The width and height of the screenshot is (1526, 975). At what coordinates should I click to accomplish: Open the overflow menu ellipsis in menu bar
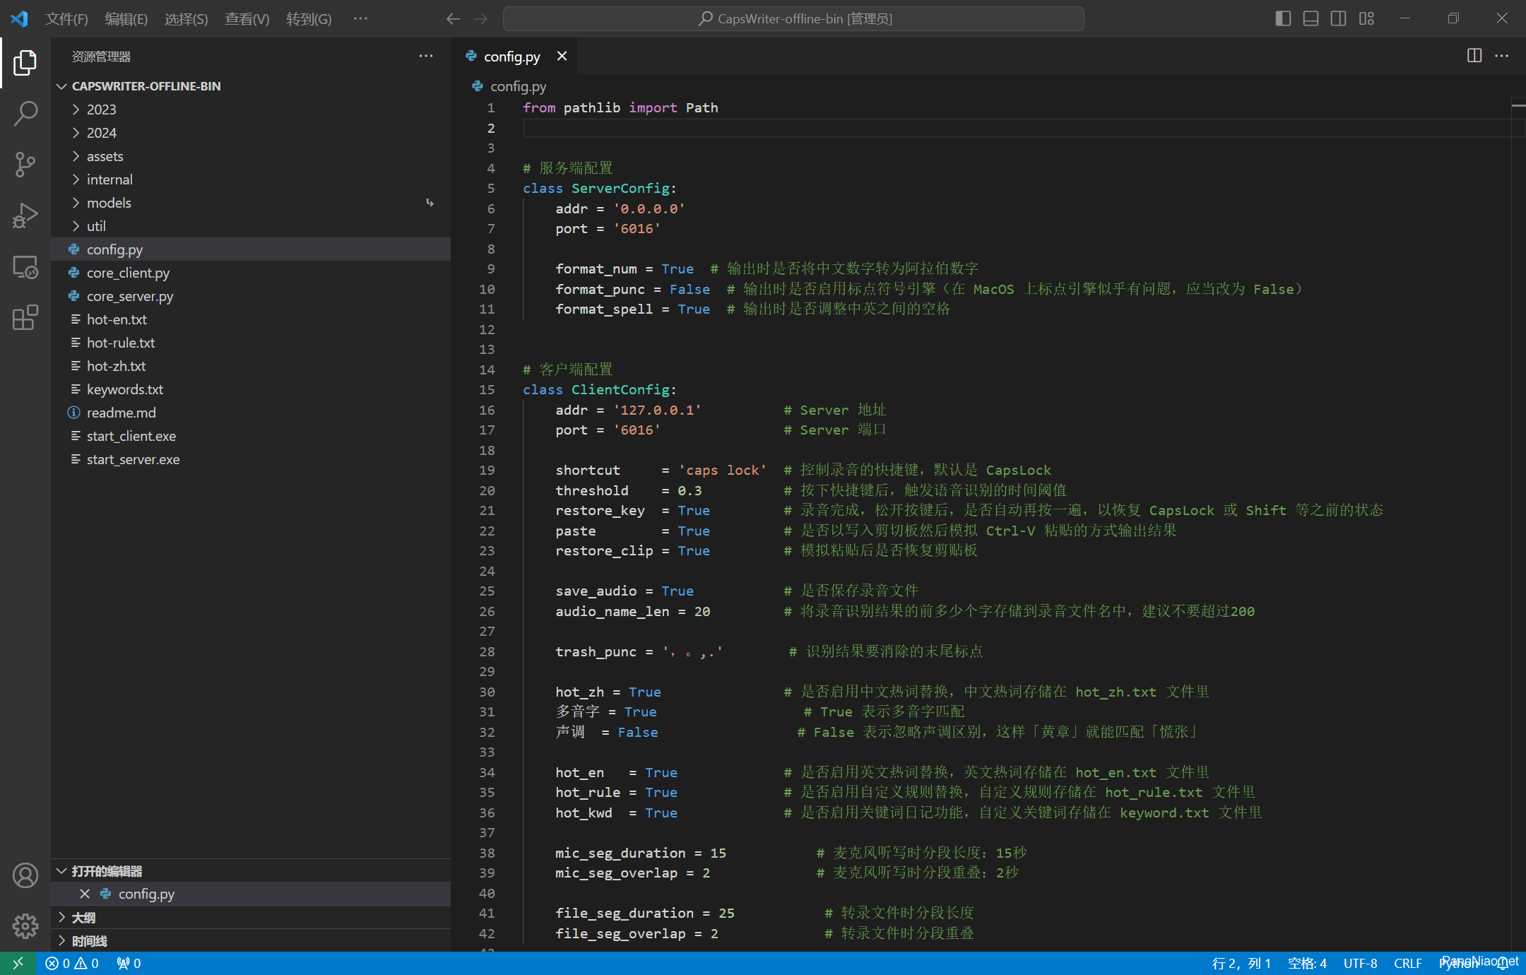tap(360, 19)
